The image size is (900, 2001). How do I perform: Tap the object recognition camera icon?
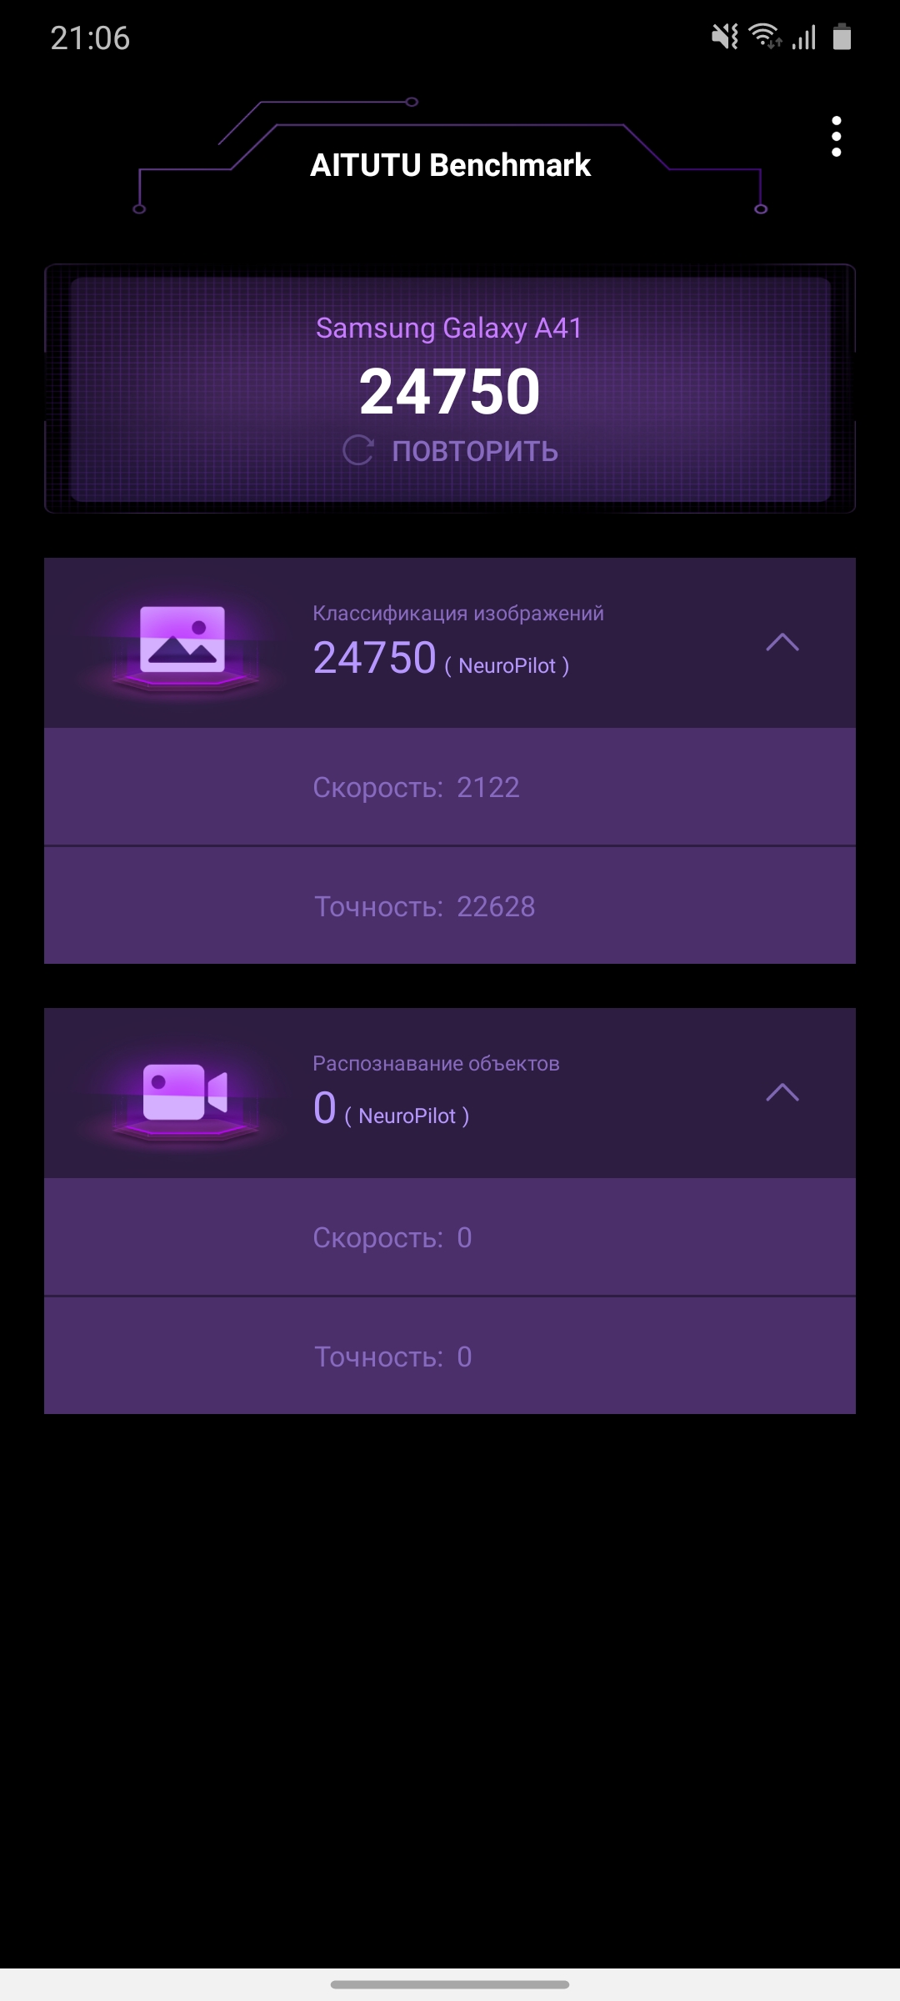(185, 1091)
